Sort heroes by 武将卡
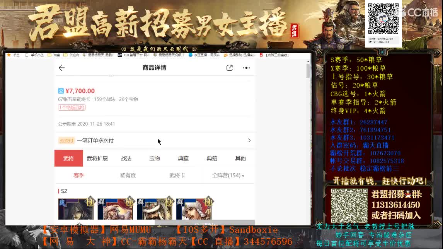The image size is (443, 249). coord(177,175)
